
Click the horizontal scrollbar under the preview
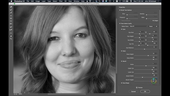[67, 94]
